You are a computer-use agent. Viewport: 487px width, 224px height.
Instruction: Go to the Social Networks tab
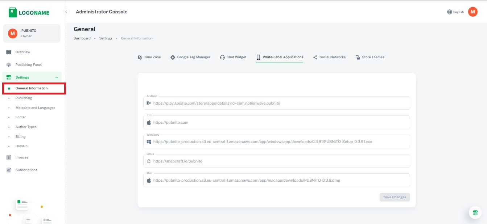(x=329, y=57)
